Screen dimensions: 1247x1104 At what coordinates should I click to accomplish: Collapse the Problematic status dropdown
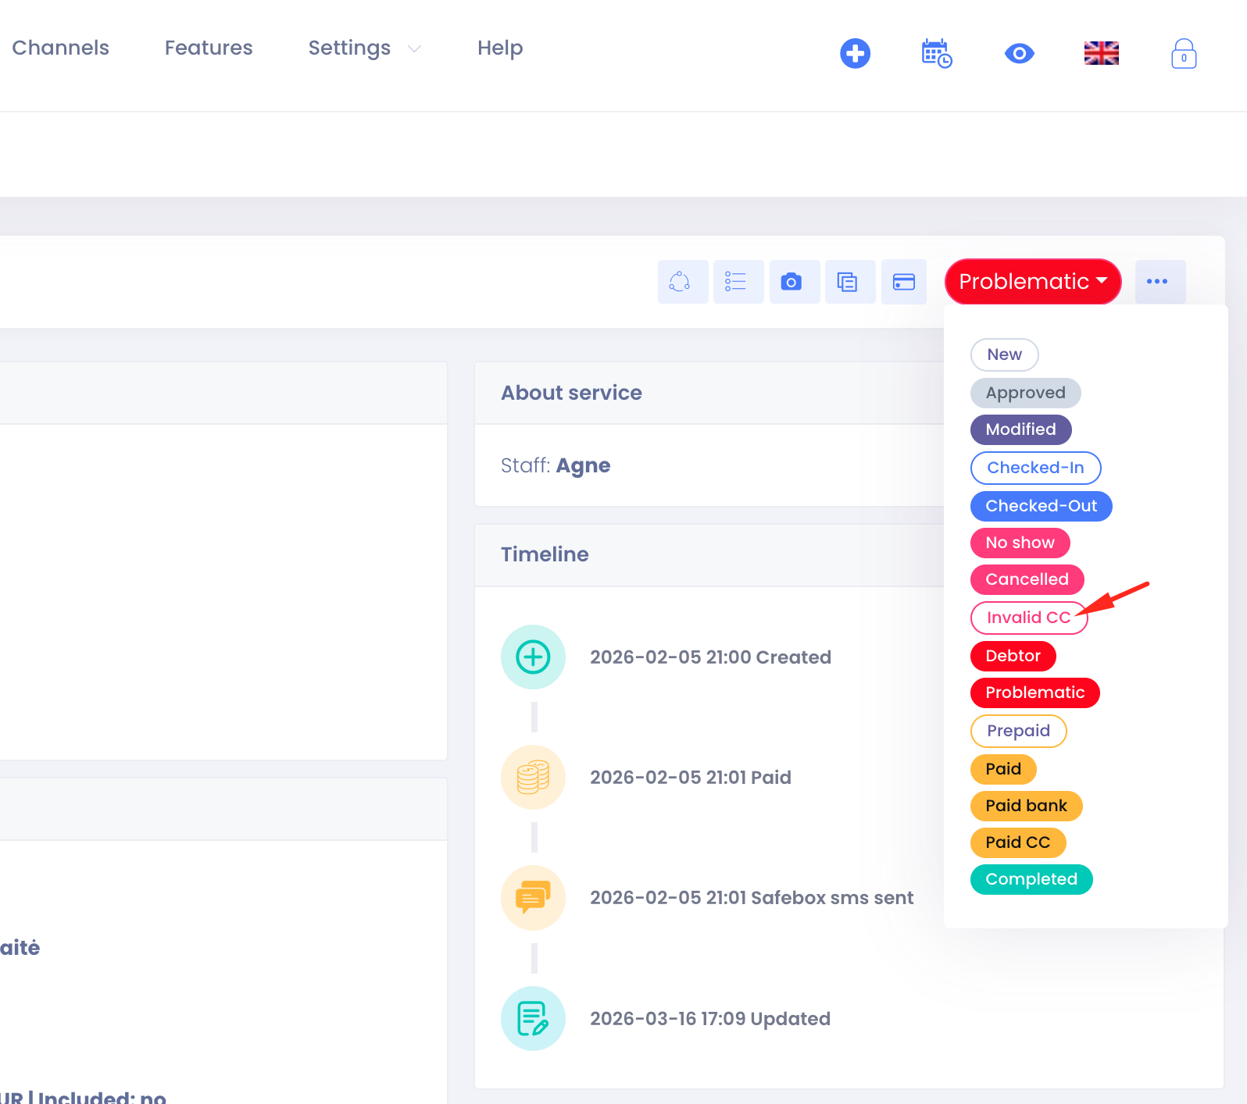point(1032,282)
